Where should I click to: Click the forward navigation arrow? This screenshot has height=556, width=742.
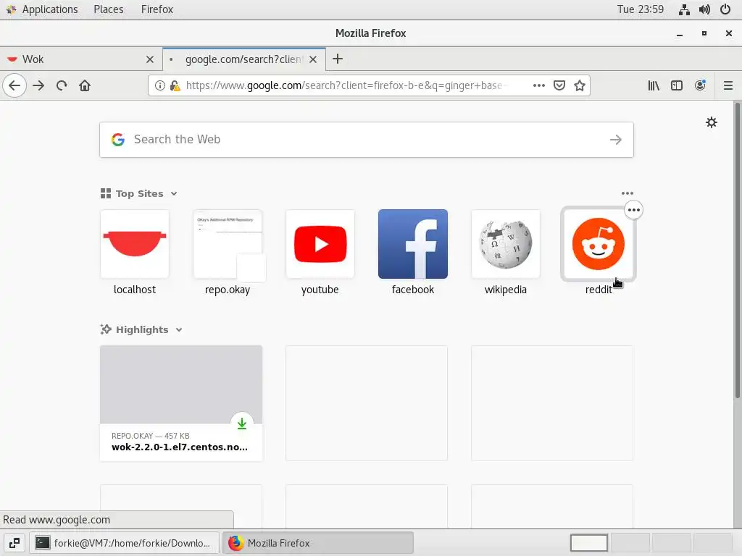pos(38,85)
